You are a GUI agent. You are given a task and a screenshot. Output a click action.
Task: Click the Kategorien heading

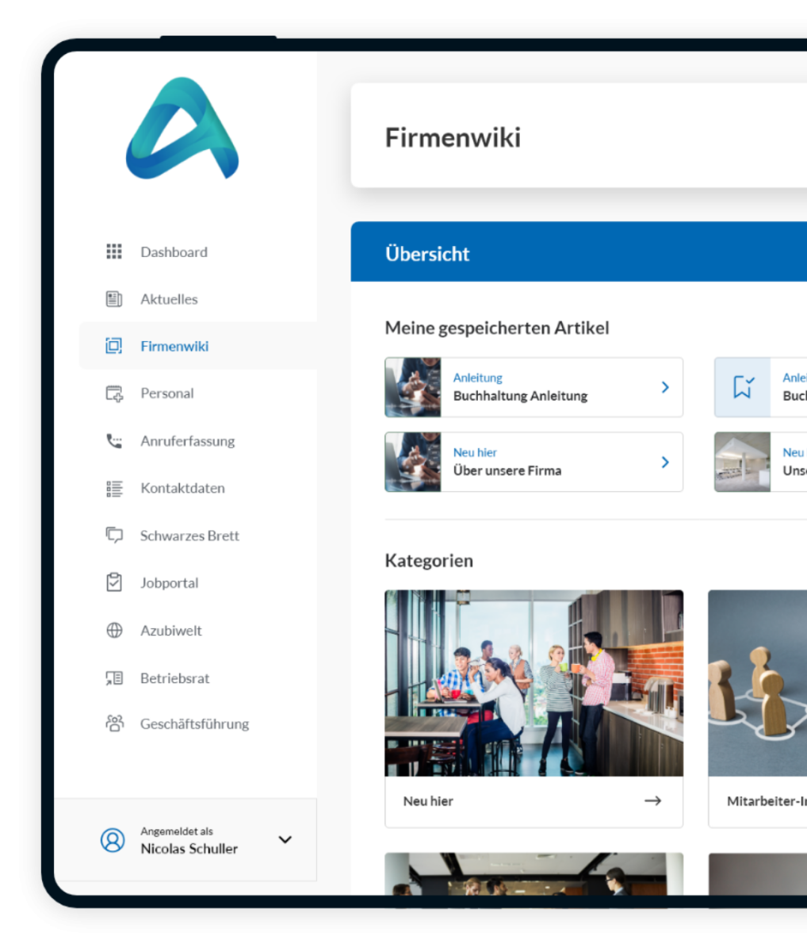tap(429, 561)
